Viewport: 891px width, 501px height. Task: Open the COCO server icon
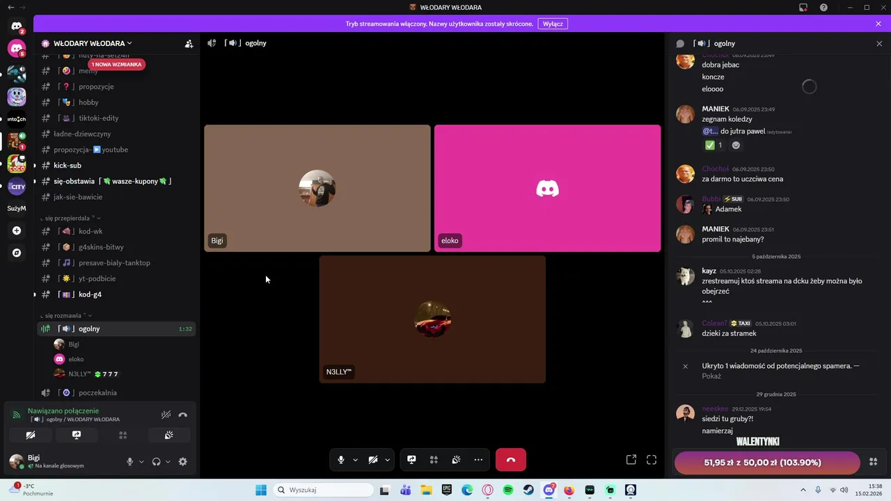(x=17, y=164)
